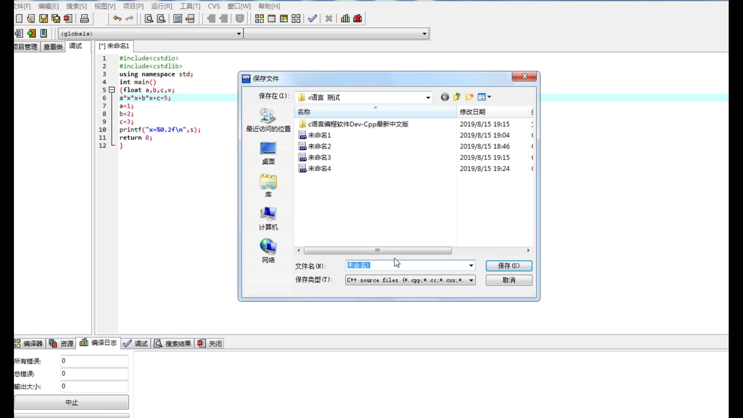The height and width of the screenshot is (418, 743).
Task: Open the (globals) scope dropdown
Action: pos(239,34)
